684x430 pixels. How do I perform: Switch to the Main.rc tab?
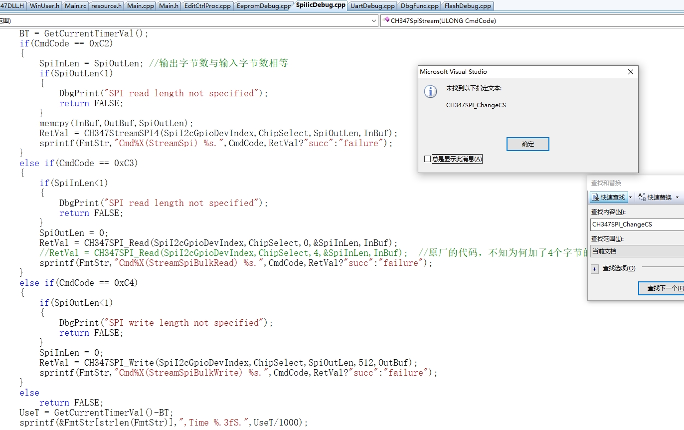coord(75,6)
